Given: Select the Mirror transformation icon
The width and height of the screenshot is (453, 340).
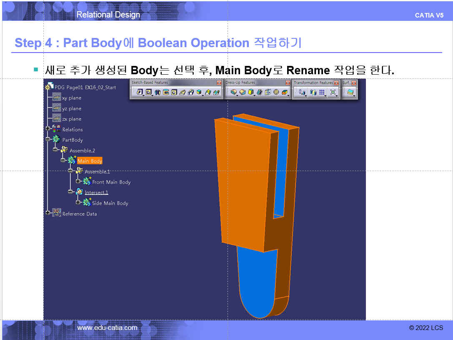Looking at the screenshot, I should (313, 92).
